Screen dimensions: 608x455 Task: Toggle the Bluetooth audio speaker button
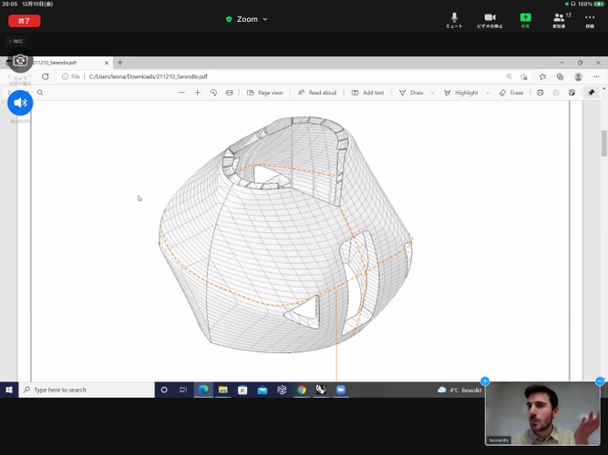click(20, 103)
